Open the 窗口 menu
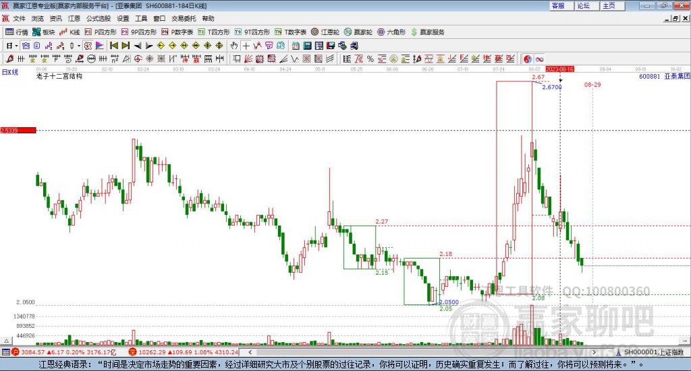 coord(159,18)
